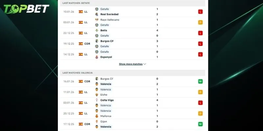
Task: Open the Burgos CF vs Getafe match
Action: [x=131, y=44]
